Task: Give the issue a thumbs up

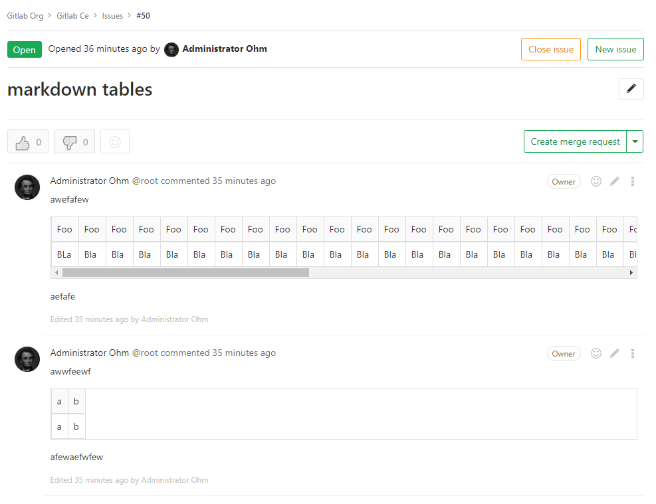Action: (28, 142)
